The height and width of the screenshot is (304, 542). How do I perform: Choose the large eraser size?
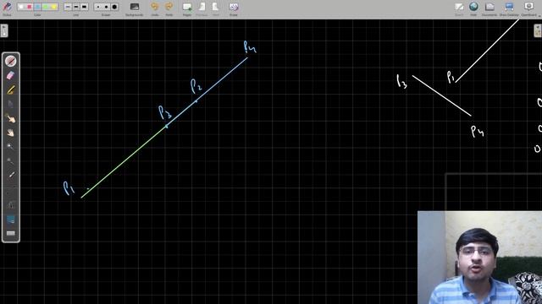[114, 7]
